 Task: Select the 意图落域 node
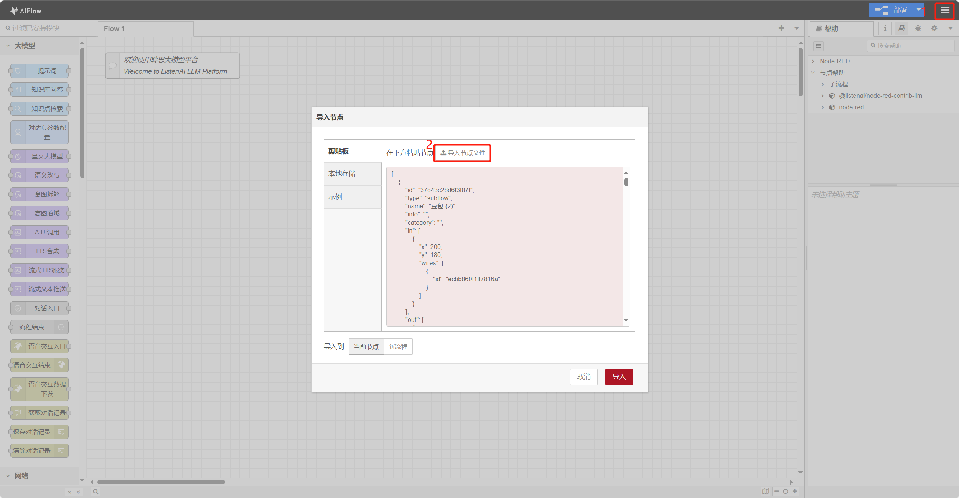coord(40,213)
